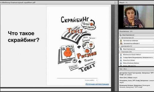
Task: Select attendee 'Скирда Ирина Владимировна'
Action: 139,57
